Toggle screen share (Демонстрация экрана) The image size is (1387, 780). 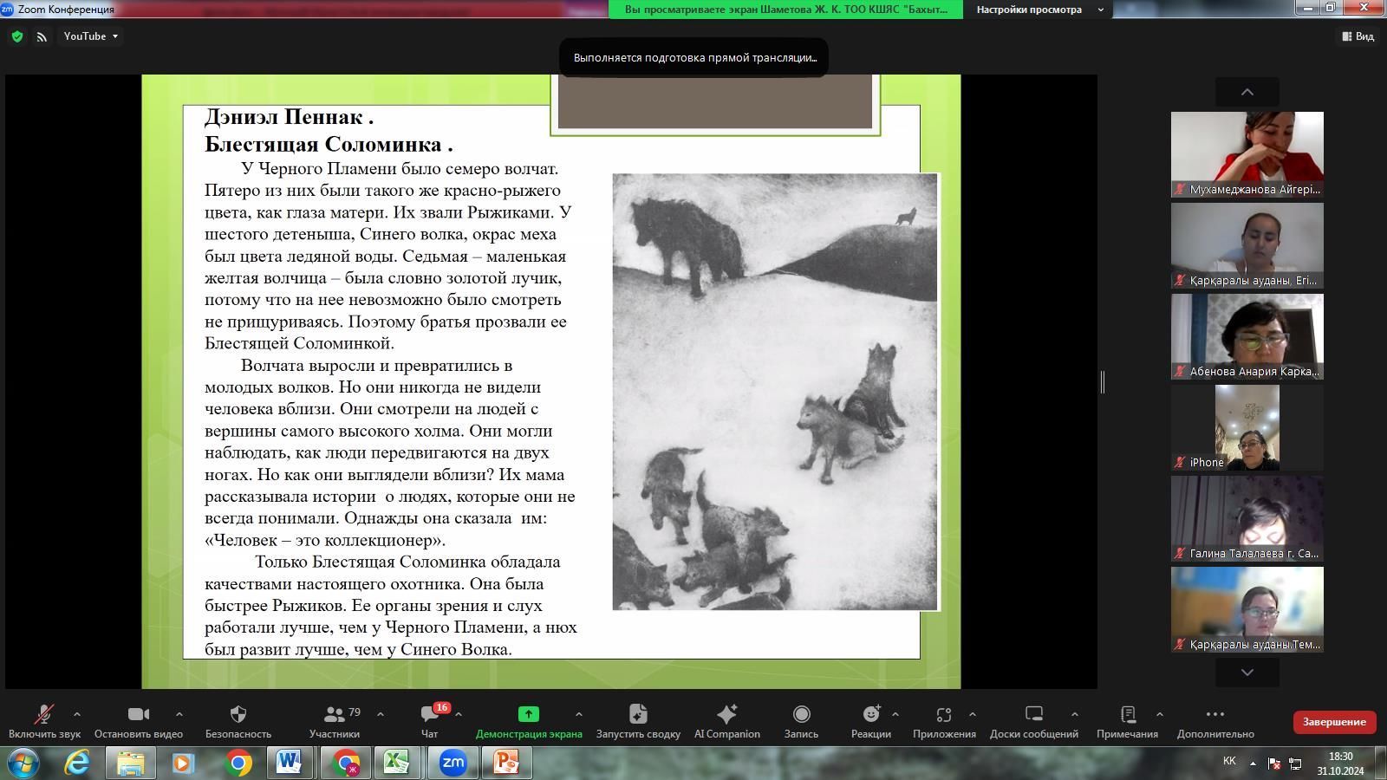click(x=528, y=714)
